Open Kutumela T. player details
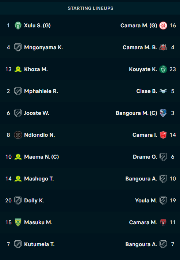The image size is (180, 260). pos(39,244)
